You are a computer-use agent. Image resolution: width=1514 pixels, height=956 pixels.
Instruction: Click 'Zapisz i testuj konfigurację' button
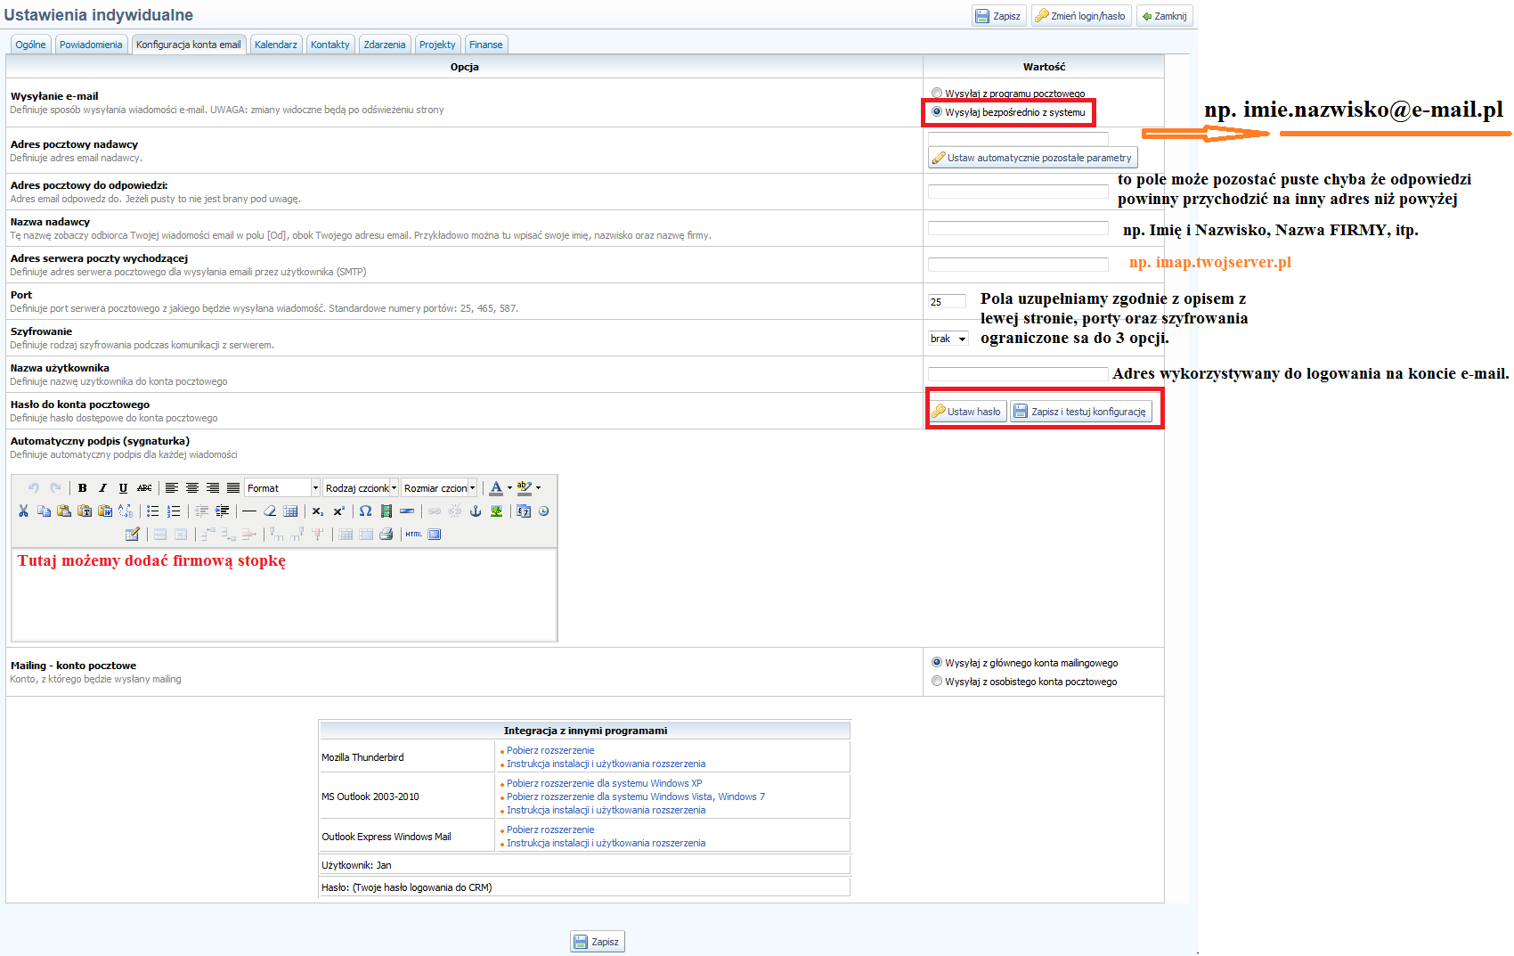pos(1080,412)
